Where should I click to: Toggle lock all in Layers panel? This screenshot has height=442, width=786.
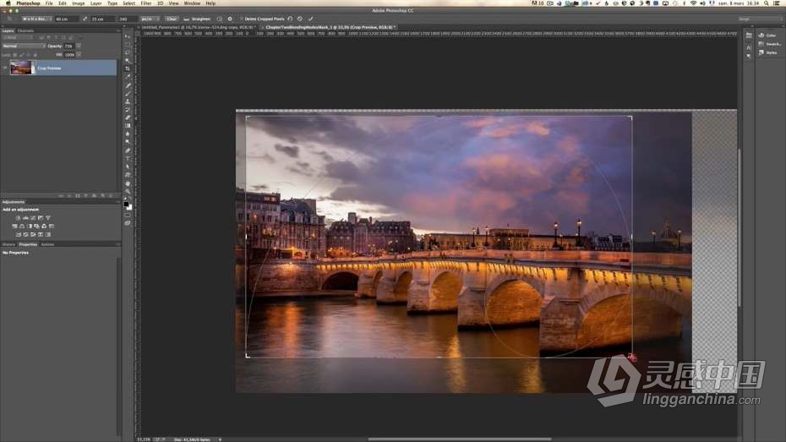(35, 55)
